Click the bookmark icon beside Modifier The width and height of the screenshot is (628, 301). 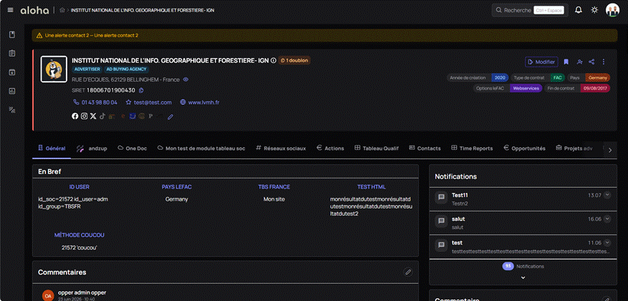pos(566,62)
